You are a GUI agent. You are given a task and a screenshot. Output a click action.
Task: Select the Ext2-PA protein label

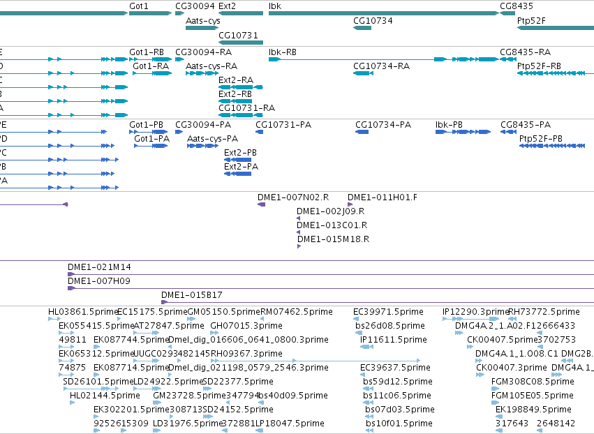coord(241,167)
